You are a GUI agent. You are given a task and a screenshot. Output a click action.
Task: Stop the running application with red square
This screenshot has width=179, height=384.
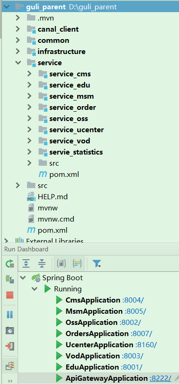tap(10, 295)
